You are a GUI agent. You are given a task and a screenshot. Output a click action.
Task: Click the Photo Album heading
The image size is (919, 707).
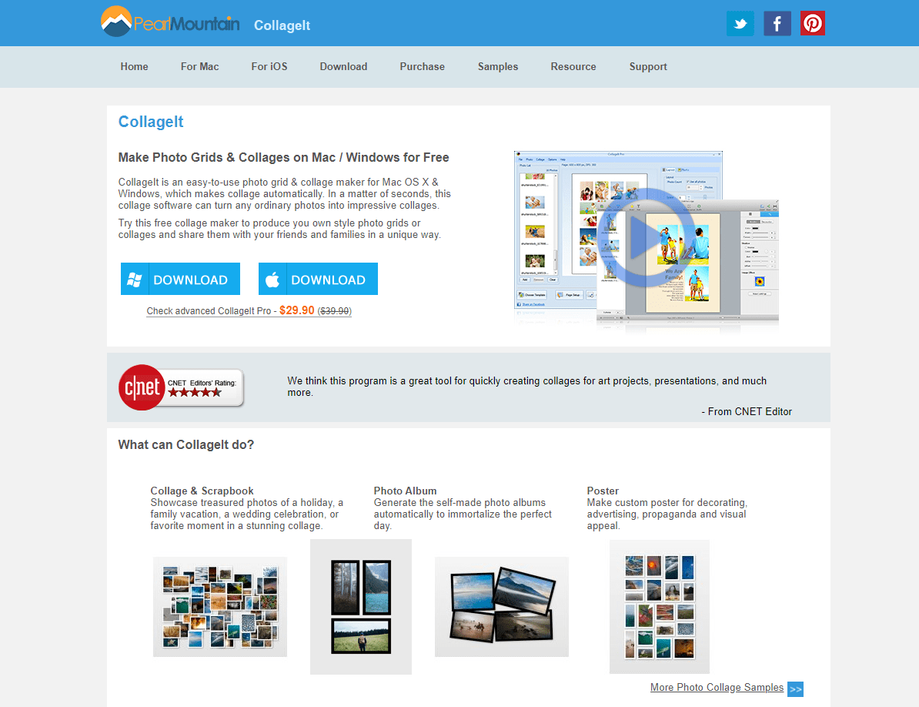pos(405,491)
